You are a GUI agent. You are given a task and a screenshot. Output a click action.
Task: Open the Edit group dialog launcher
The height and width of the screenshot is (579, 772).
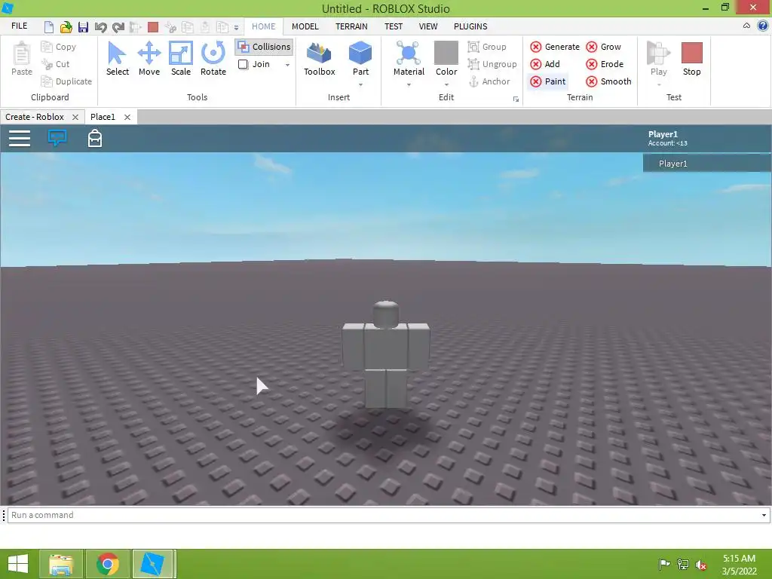click(516, 99)
